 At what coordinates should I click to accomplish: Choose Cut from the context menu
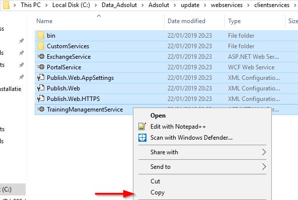pos(155,181)
